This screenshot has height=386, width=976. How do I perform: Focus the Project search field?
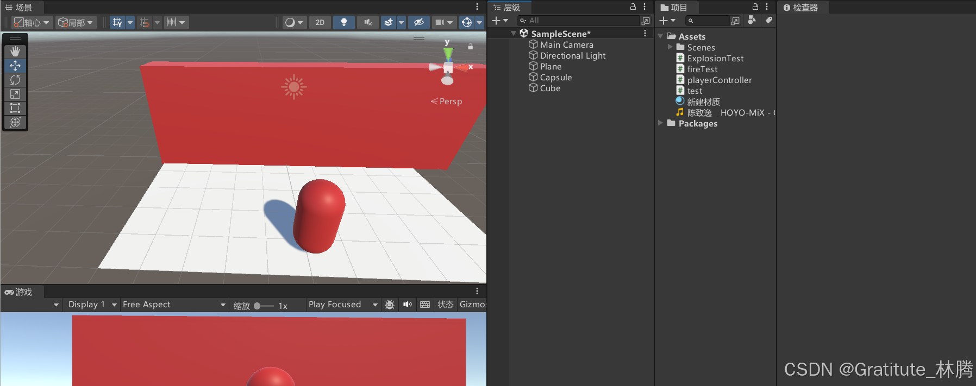(x=707, y=21)
